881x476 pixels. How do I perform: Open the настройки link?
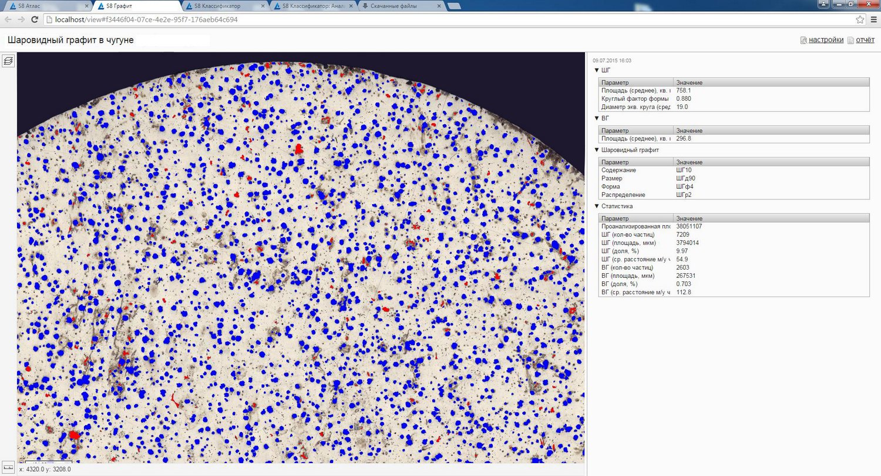point(826,40)
